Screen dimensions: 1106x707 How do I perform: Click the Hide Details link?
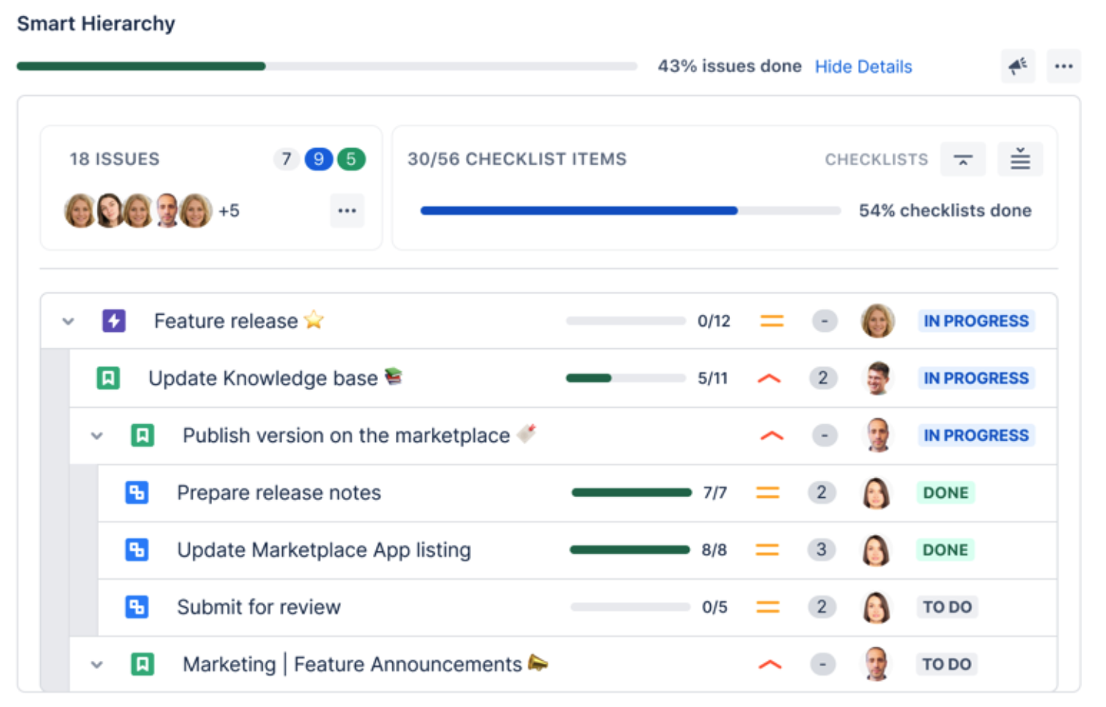tap(863, 67)
